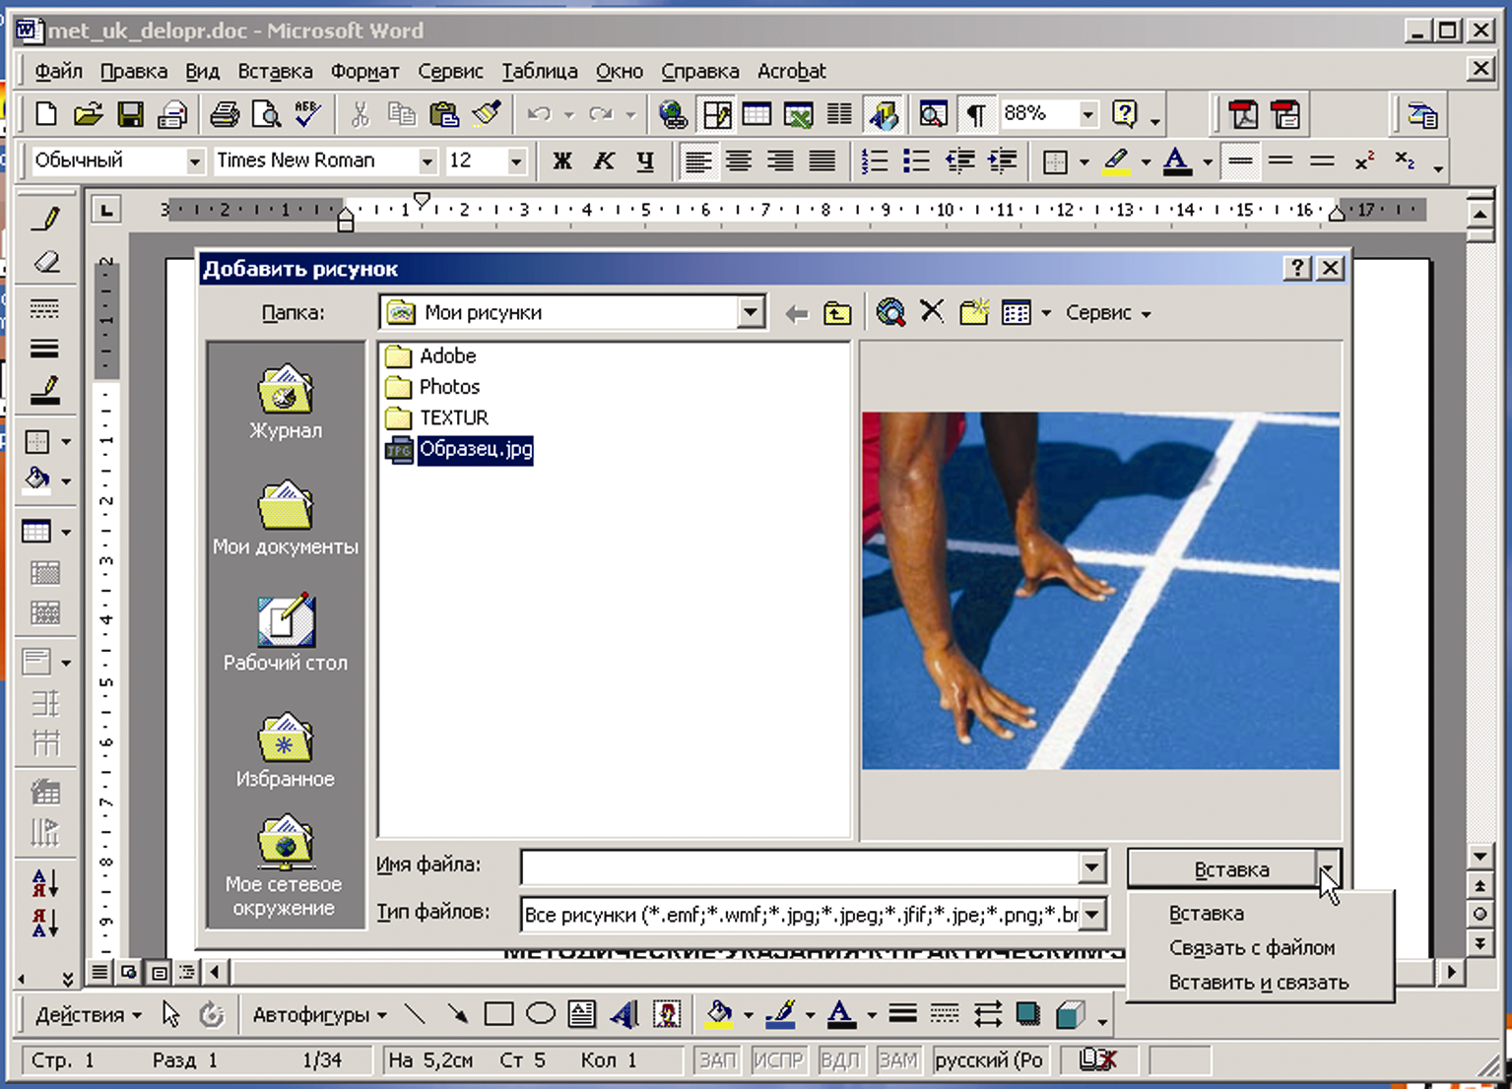Toggle italic formatting (К)
1512x1089 pixels.
click(x=604, y=160)
